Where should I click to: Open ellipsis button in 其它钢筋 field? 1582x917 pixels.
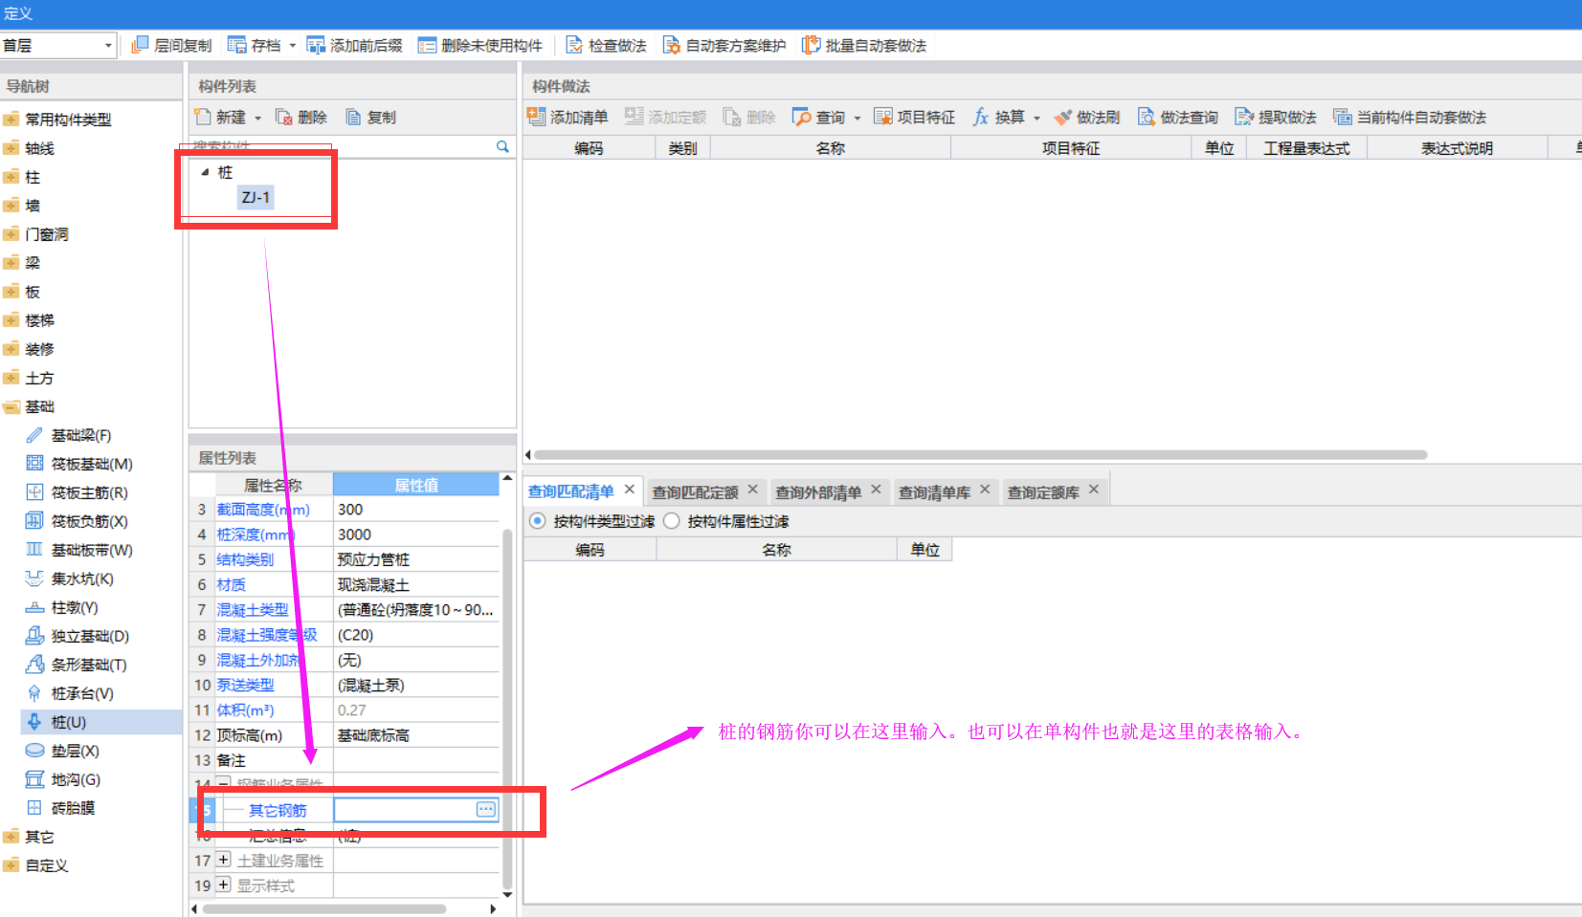click(486, 810)
